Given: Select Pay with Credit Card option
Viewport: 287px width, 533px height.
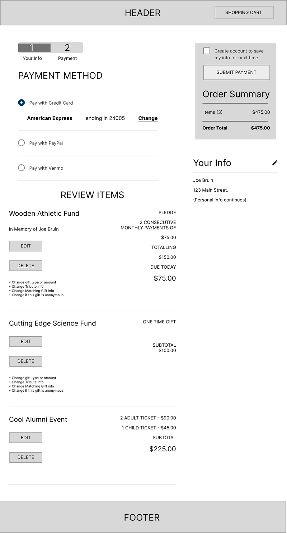Looking at the screenshot, I should point(21,102).
